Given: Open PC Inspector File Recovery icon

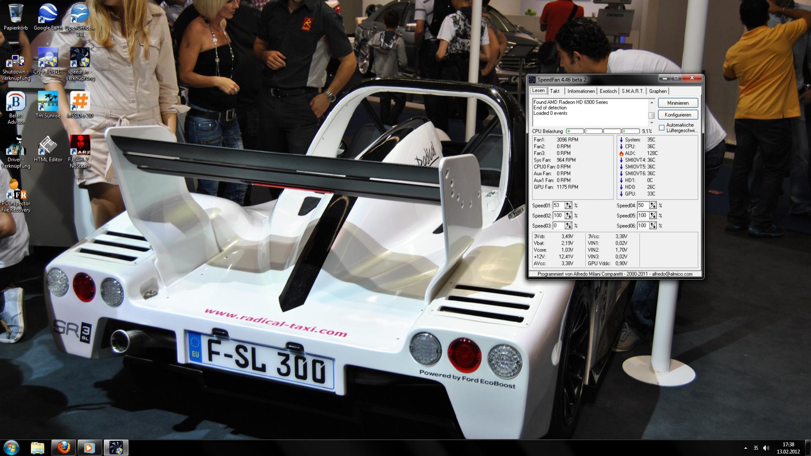Looking at the screenshot, I should (16, 196).
